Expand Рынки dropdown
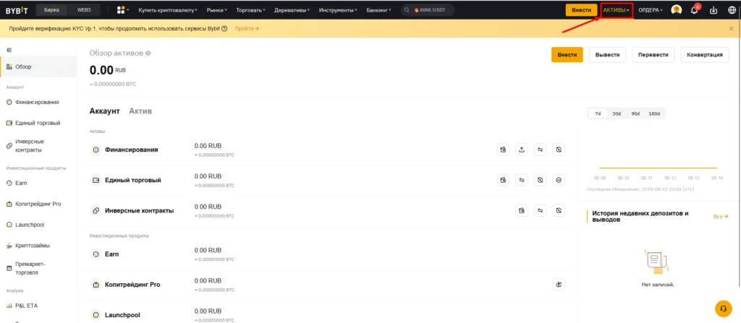Image resolution: width=741 pixels, height=323 pixels. [x=217, y=10]
